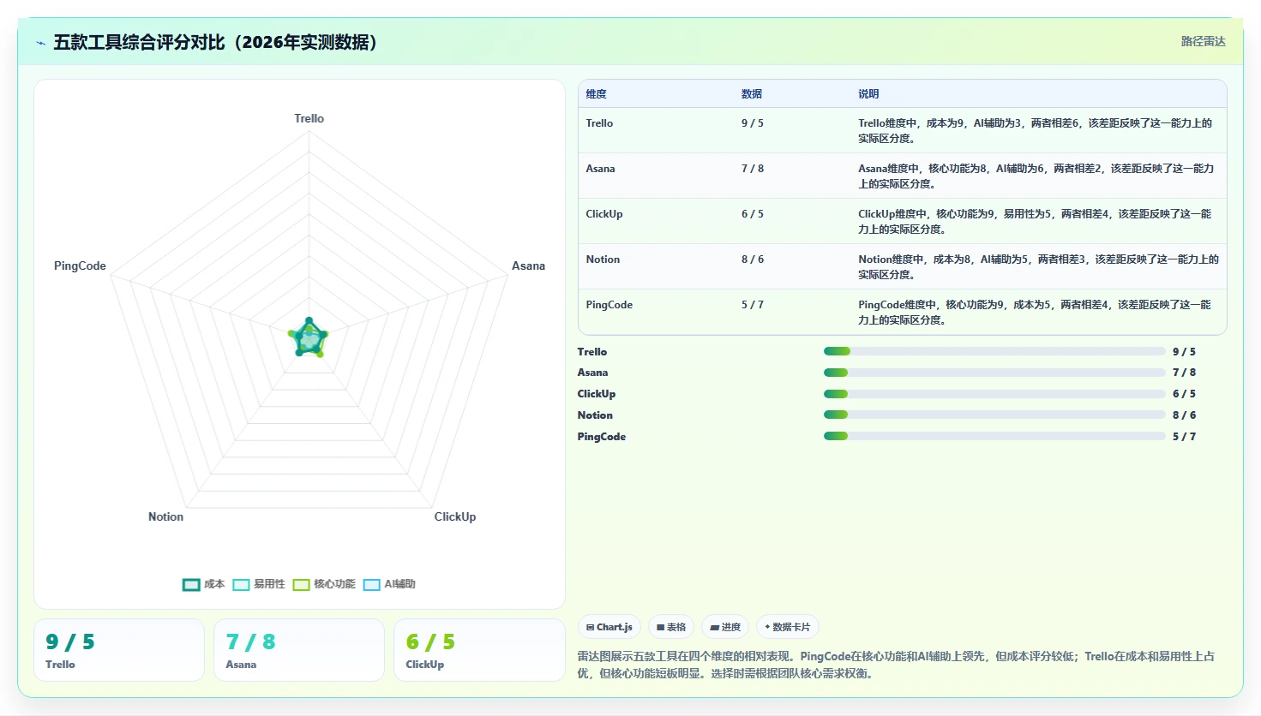Select the 数据卡片 chip
The image size is (1261, 716).
787,627
